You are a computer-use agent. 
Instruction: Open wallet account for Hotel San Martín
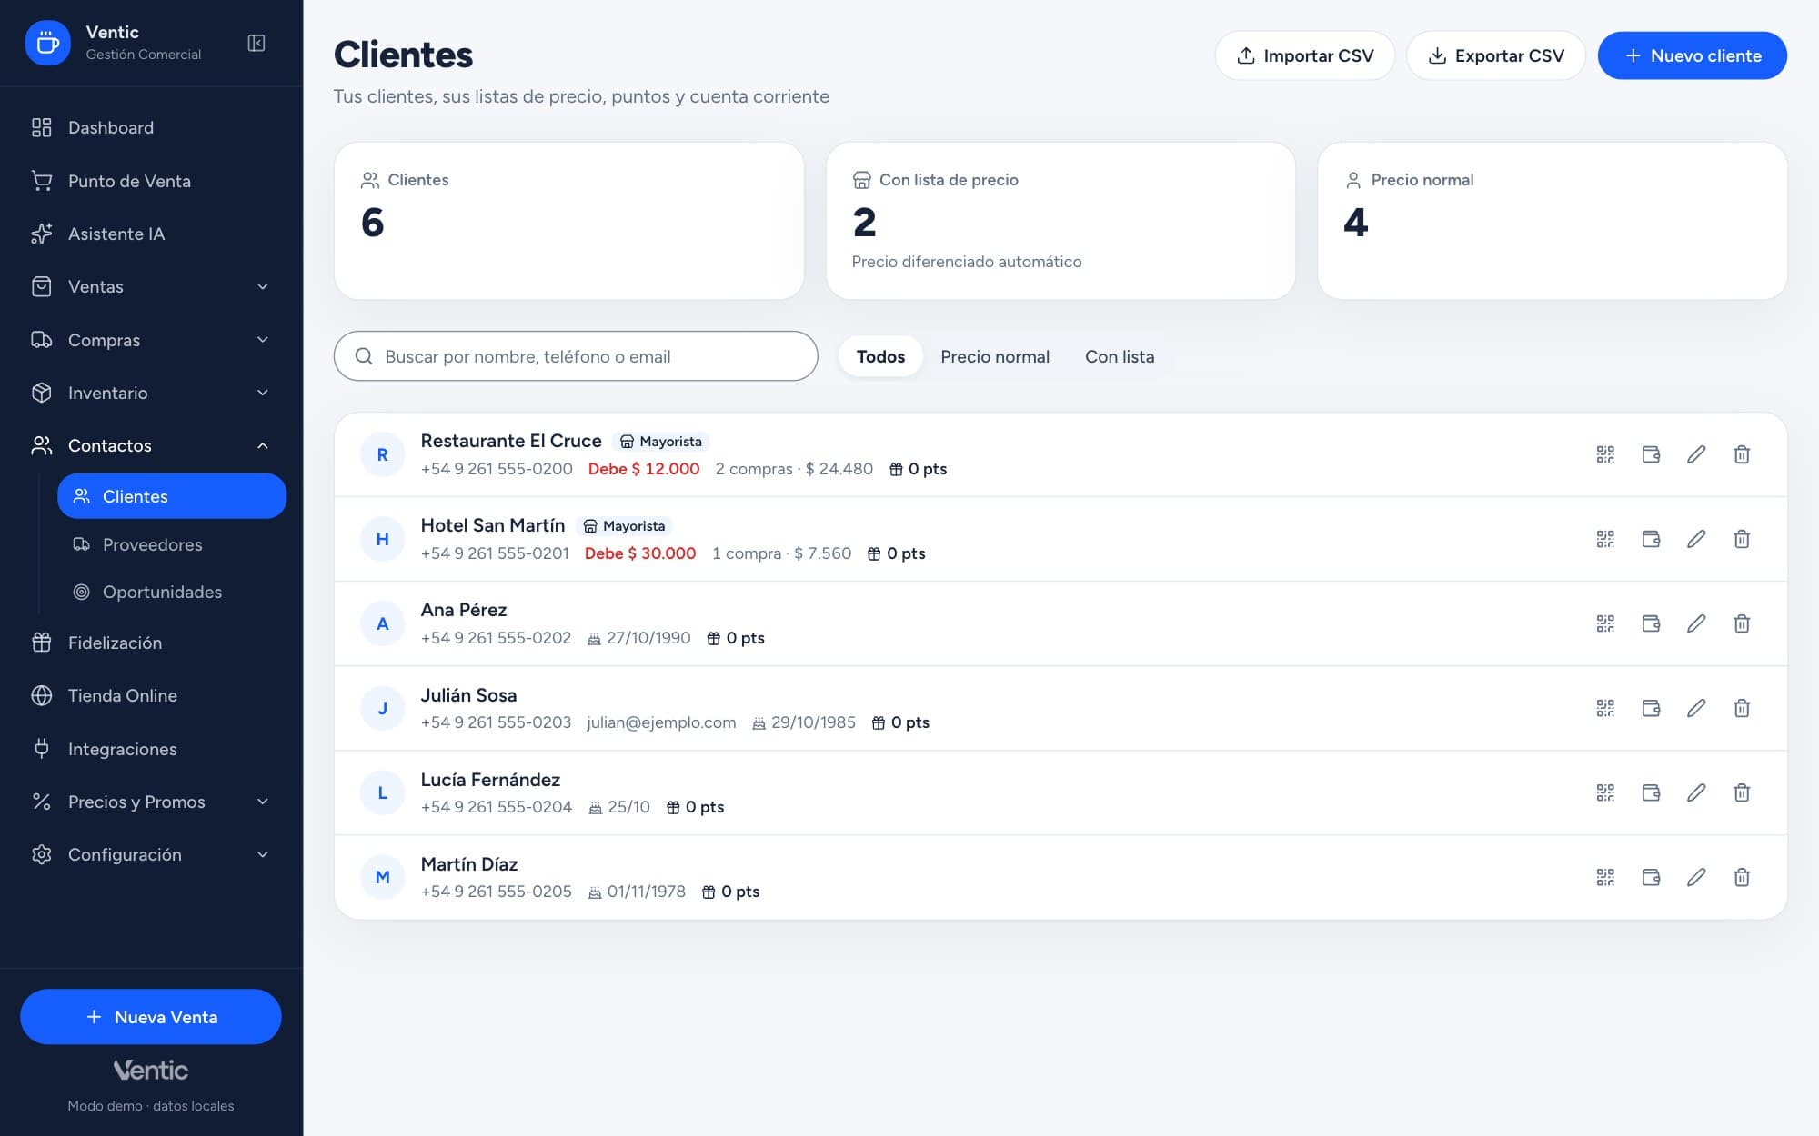click(x=1651, y=539)
